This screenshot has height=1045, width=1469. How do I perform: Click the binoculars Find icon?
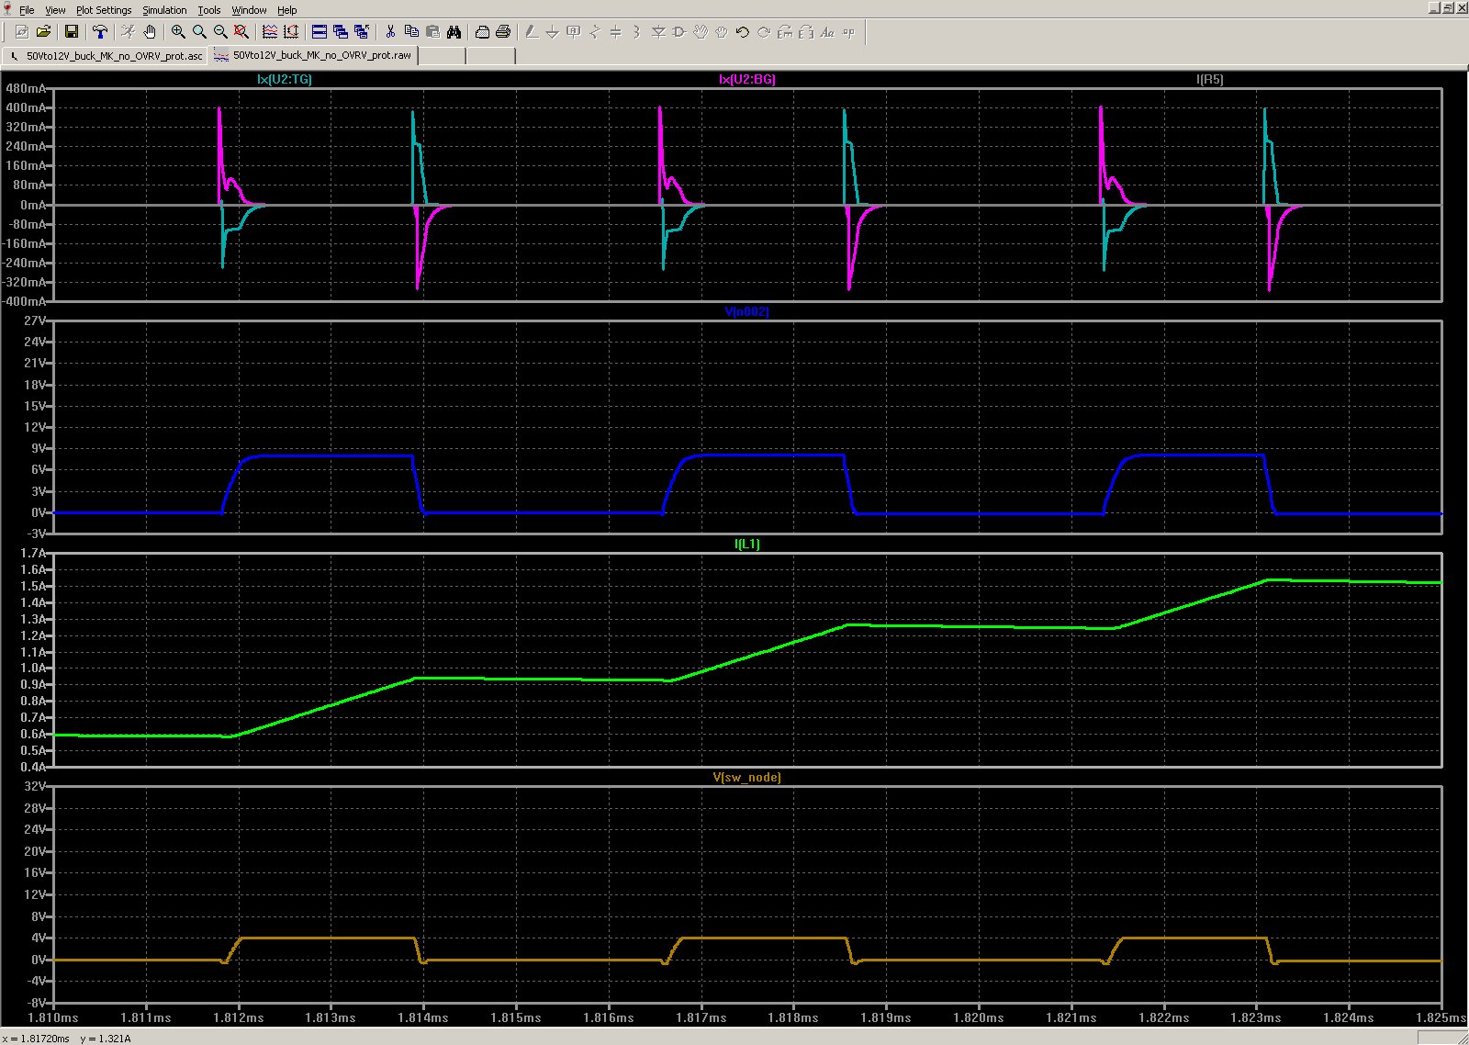pos(454,32)
